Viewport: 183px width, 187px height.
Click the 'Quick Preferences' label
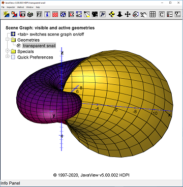tap(35, 57)
